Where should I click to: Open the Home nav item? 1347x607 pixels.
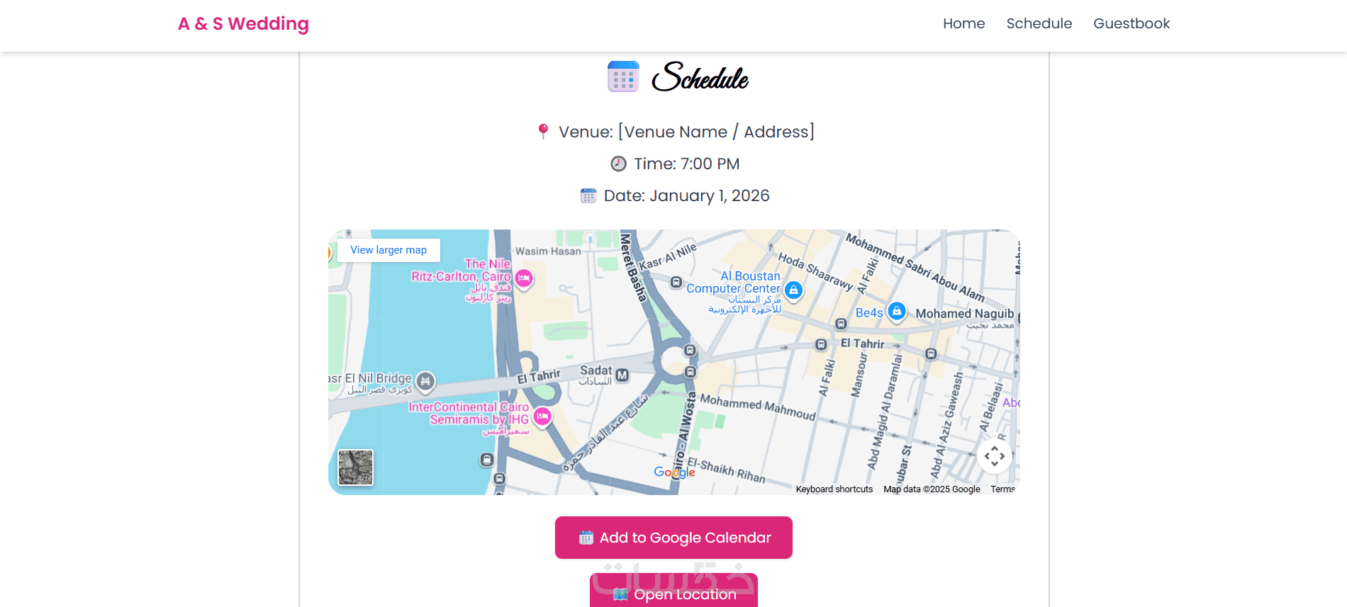(x=963, y=23)
